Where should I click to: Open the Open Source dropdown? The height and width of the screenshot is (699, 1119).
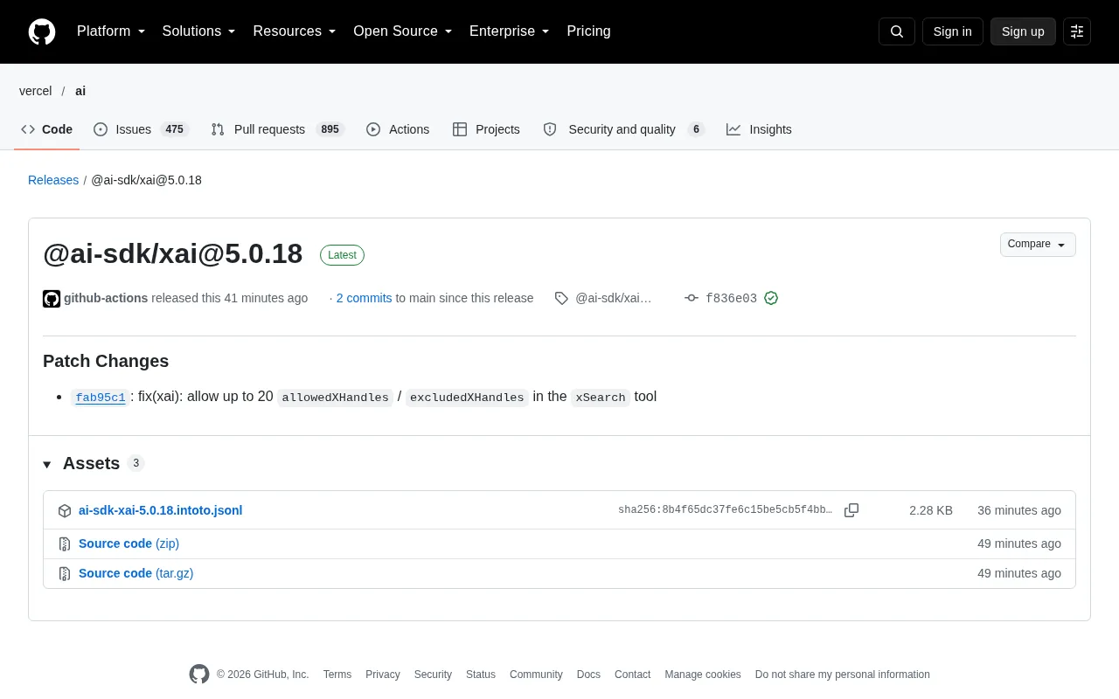coord(403,31)
